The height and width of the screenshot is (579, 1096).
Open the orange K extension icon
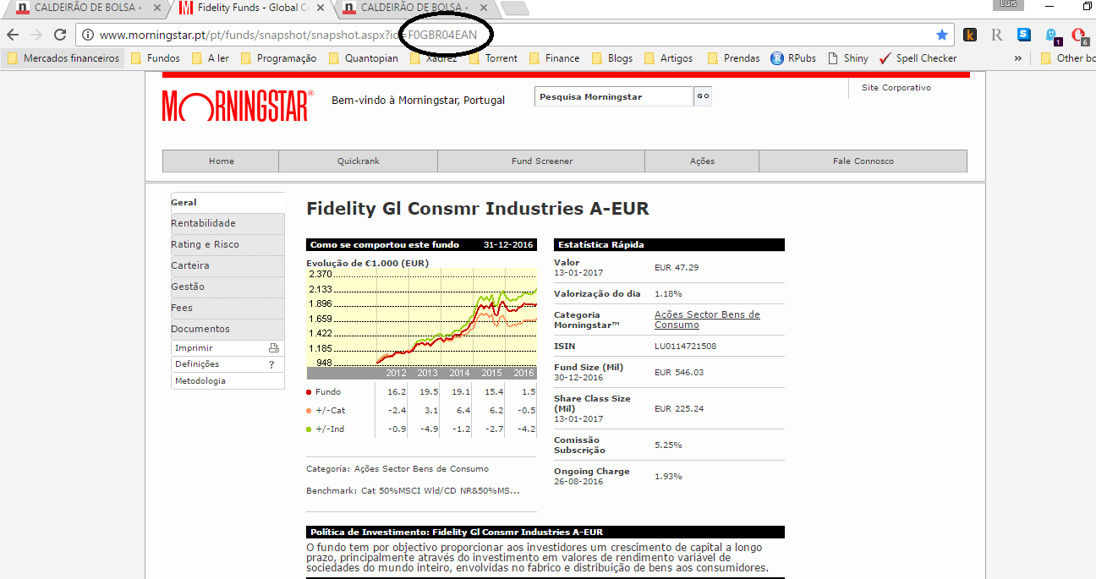(x=970, y=35)
